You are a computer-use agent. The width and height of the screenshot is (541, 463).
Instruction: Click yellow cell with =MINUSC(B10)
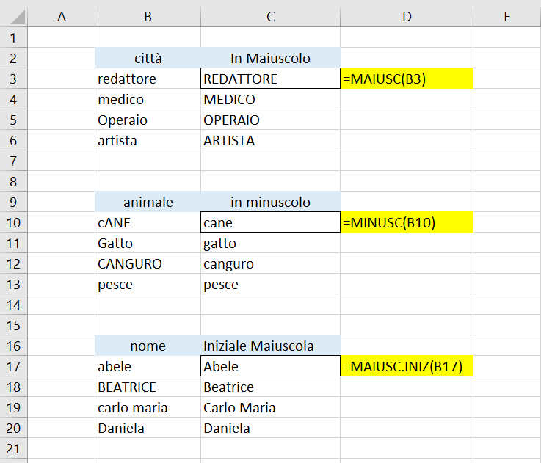pos(407,222)
